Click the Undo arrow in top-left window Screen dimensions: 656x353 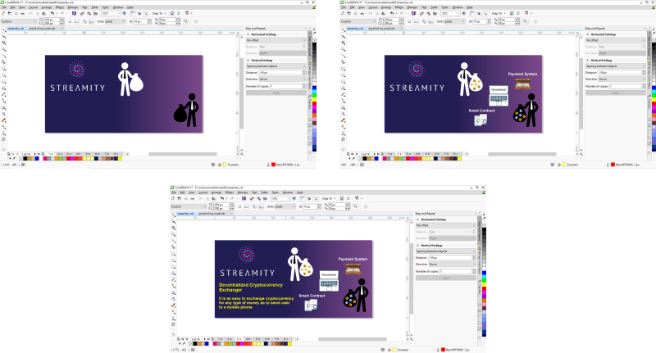coord(52,13)
